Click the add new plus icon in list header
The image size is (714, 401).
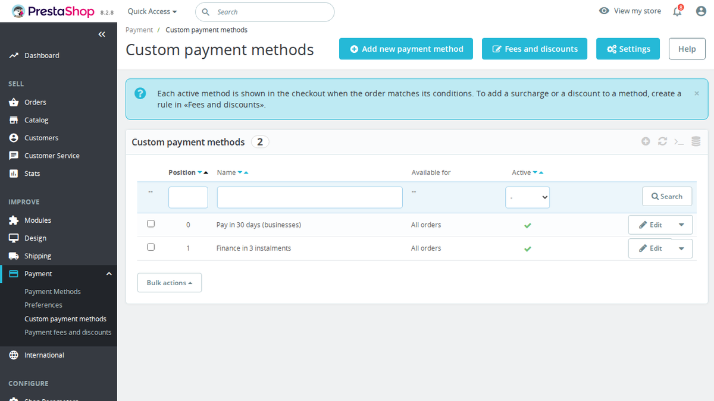point(646,141)
